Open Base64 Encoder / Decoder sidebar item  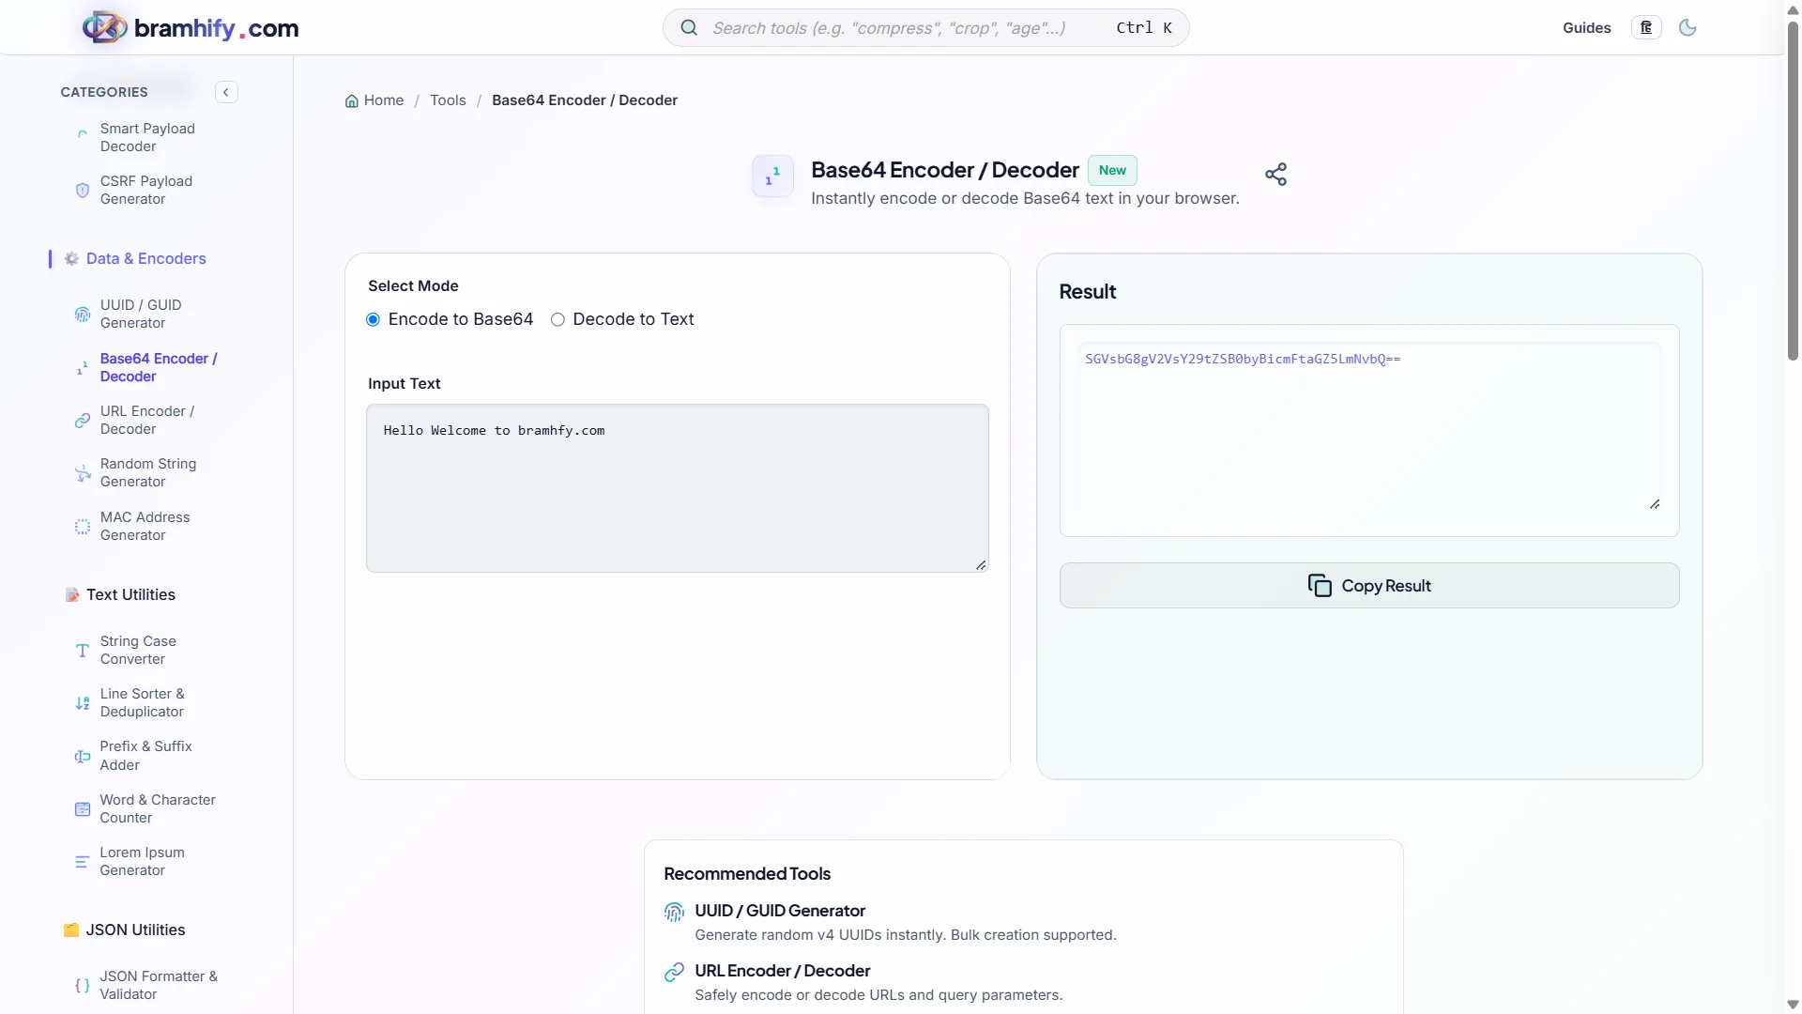coord(159,368)
